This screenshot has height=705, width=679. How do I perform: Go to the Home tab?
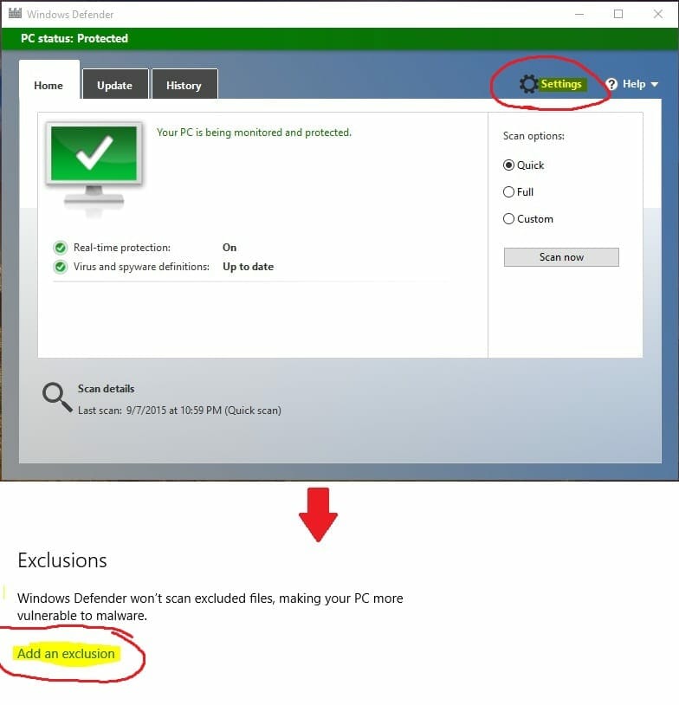[48, 85]
